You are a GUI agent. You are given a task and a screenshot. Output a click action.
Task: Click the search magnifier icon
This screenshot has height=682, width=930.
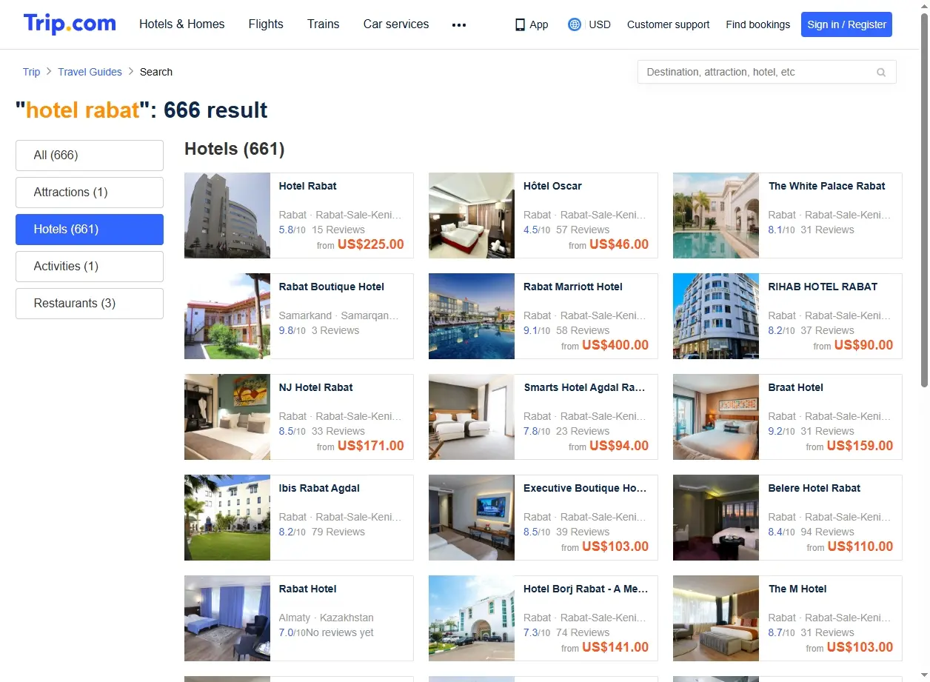click(881, 72)
